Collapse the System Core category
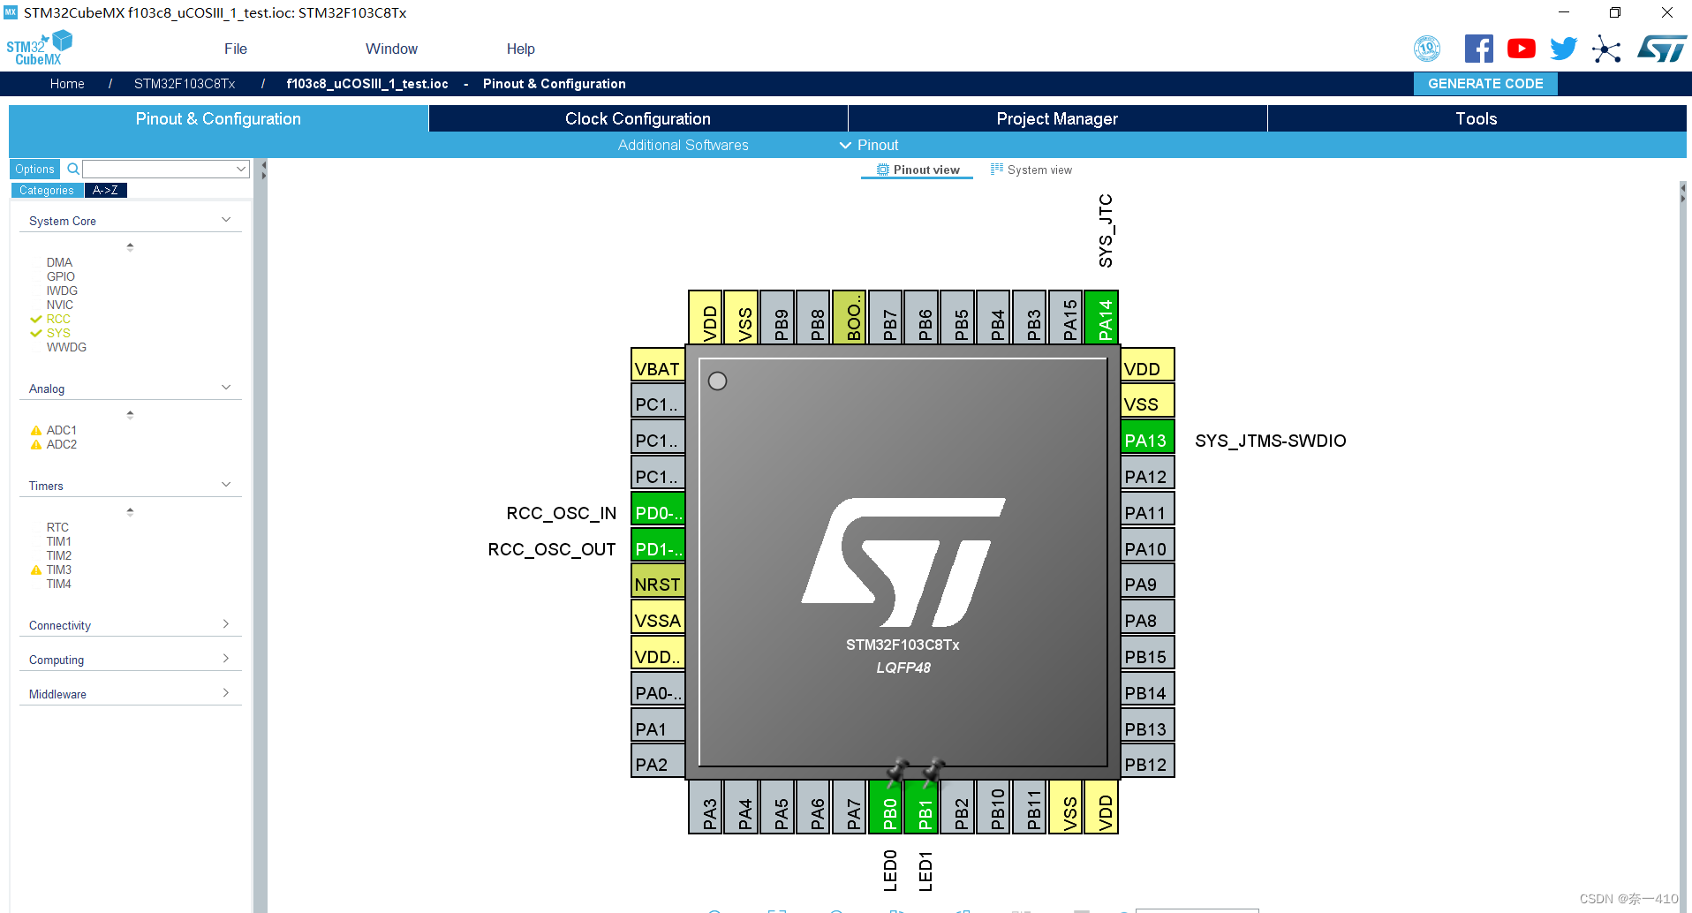This screenshot has height=913, width=1692. tap(228, 219)
